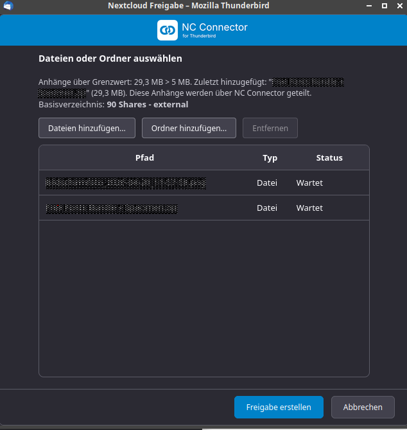The width and height of the screenshot is (407, 430).
Task: Click the Status column header
Action: point(329,157)
